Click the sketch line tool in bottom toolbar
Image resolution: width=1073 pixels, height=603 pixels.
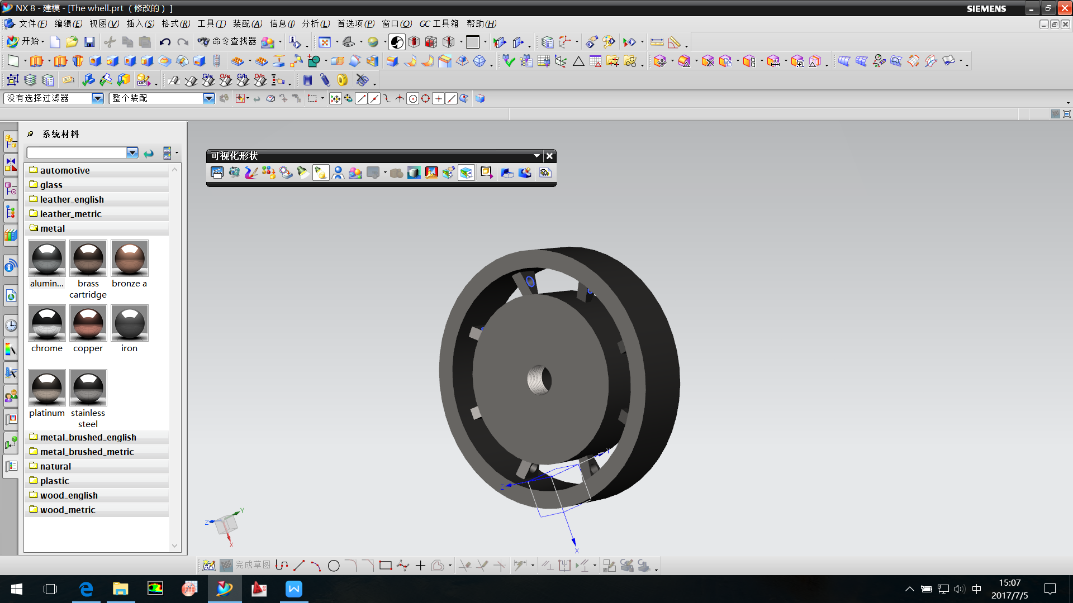click(x=299, y=566)
